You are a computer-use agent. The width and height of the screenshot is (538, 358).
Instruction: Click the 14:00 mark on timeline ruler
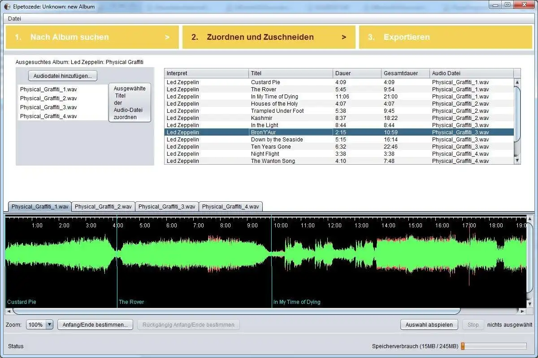click(388, 226)
